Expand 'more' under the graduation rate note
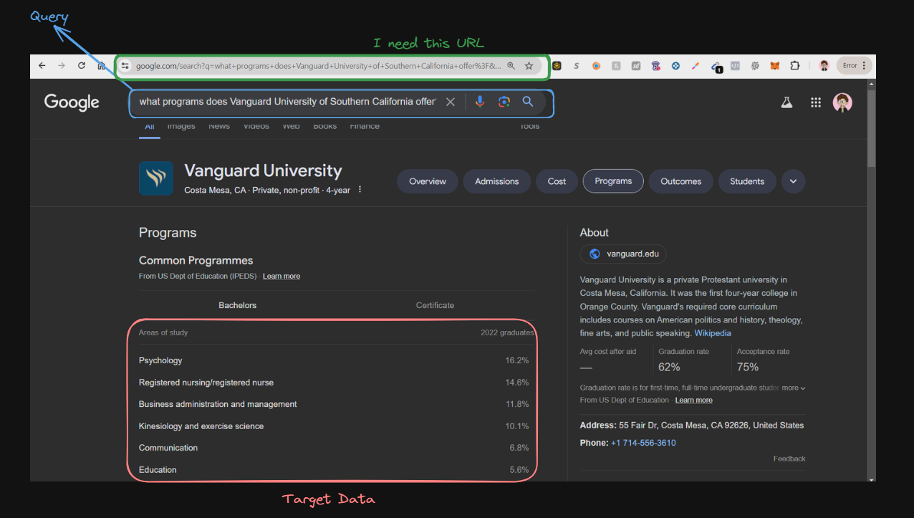This screenshot has width=914, height=518. click(792, 387)
